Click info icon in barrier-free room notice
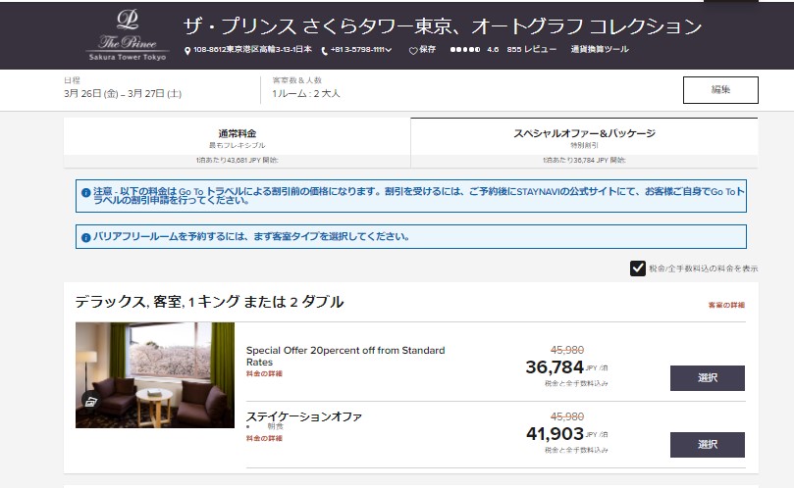Screen dimensions: 794x488 86,237
